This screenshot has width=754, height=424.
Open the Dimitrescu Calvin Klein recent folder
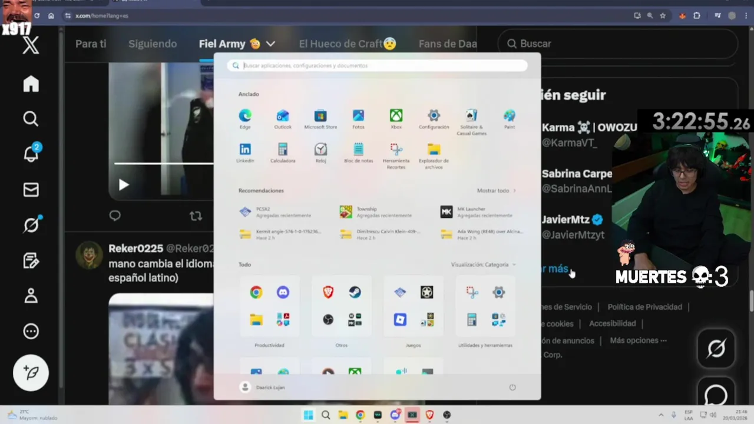pyautogui.click(x=381, y=234)
